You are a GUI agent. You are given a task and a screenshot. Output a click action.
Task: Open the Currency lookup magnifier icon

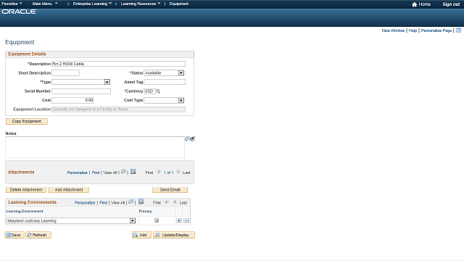158,91
